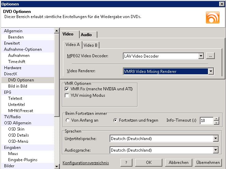
Task: Enable YUV mixing Modus
Action: (x=67, y=95)
